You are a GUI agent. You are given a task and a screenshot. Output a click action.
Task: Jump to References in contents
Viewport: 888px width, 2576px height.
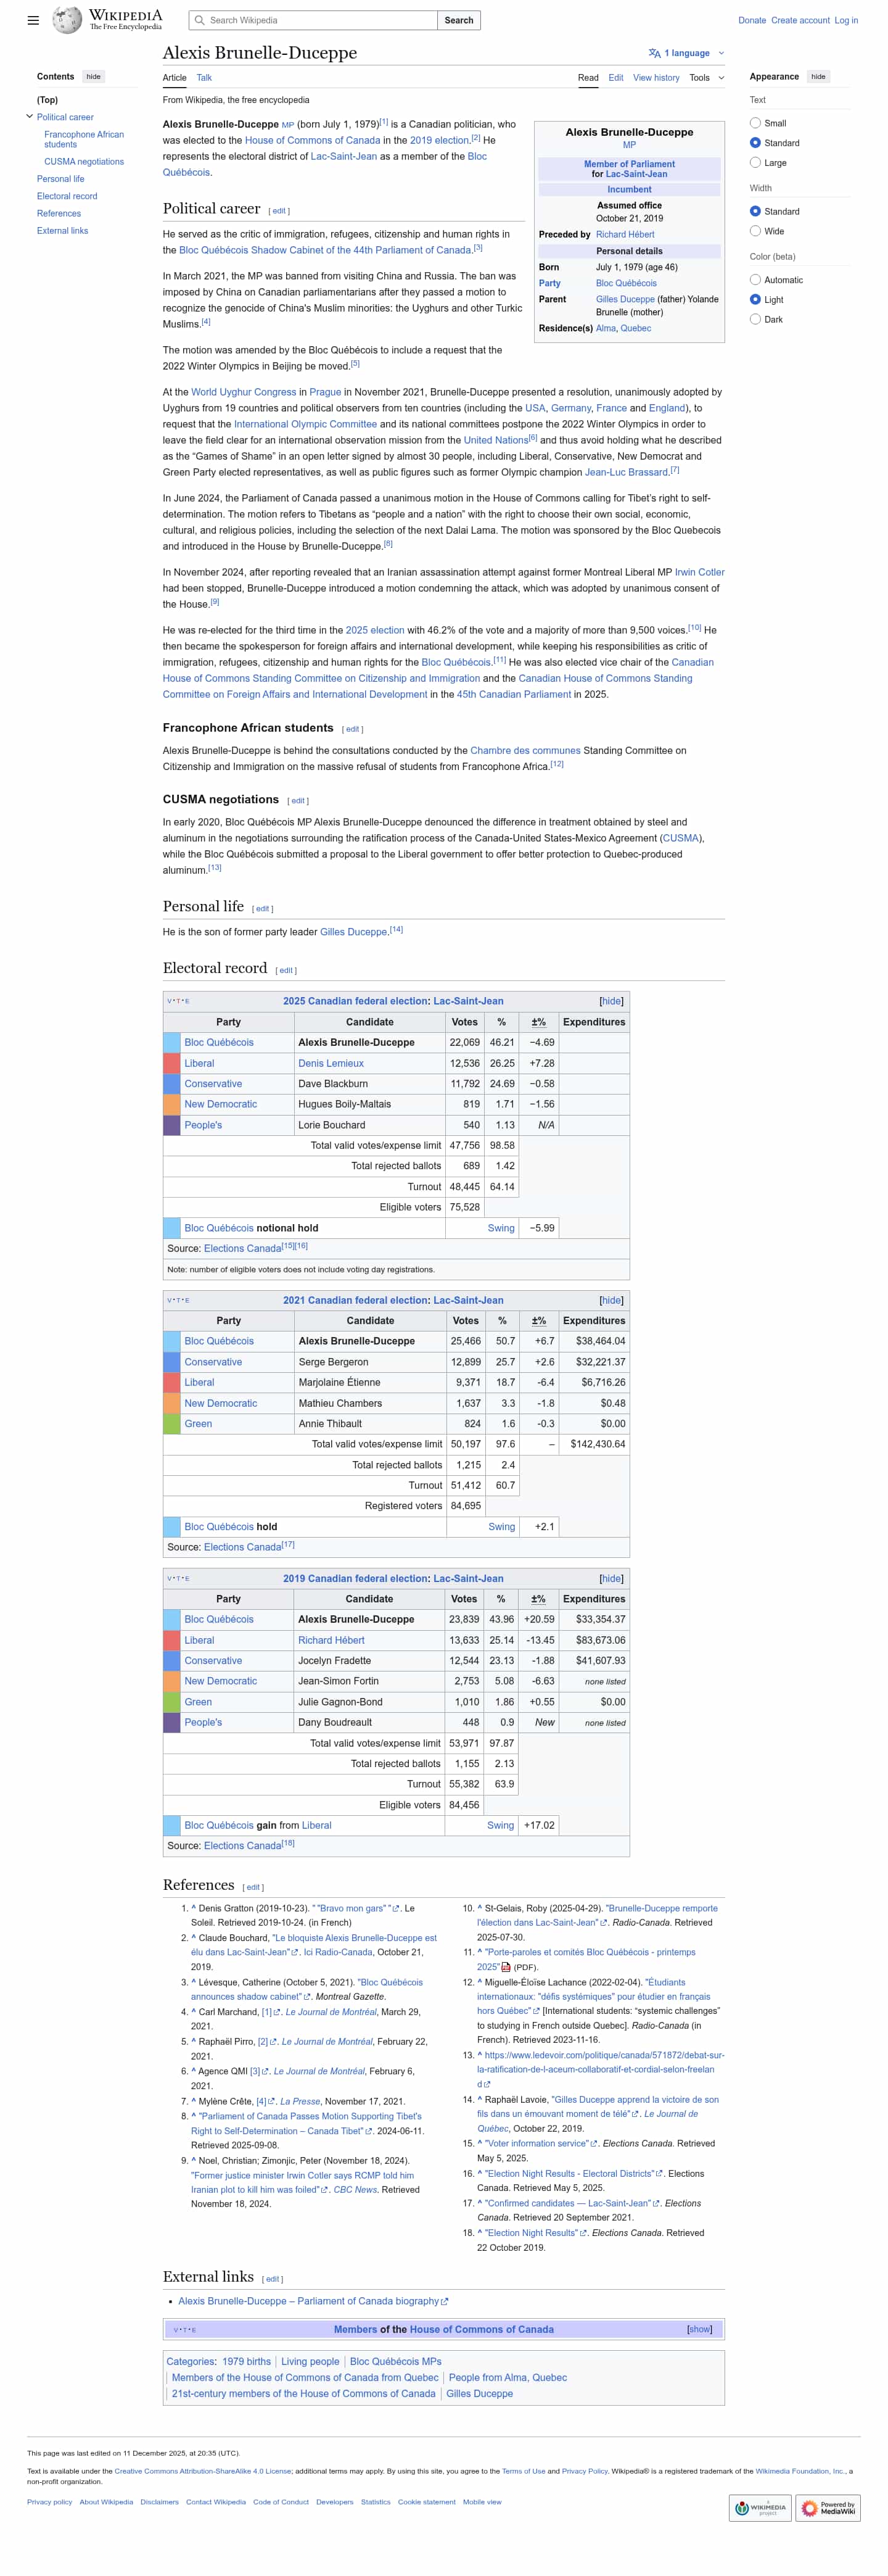pos(59,214)
